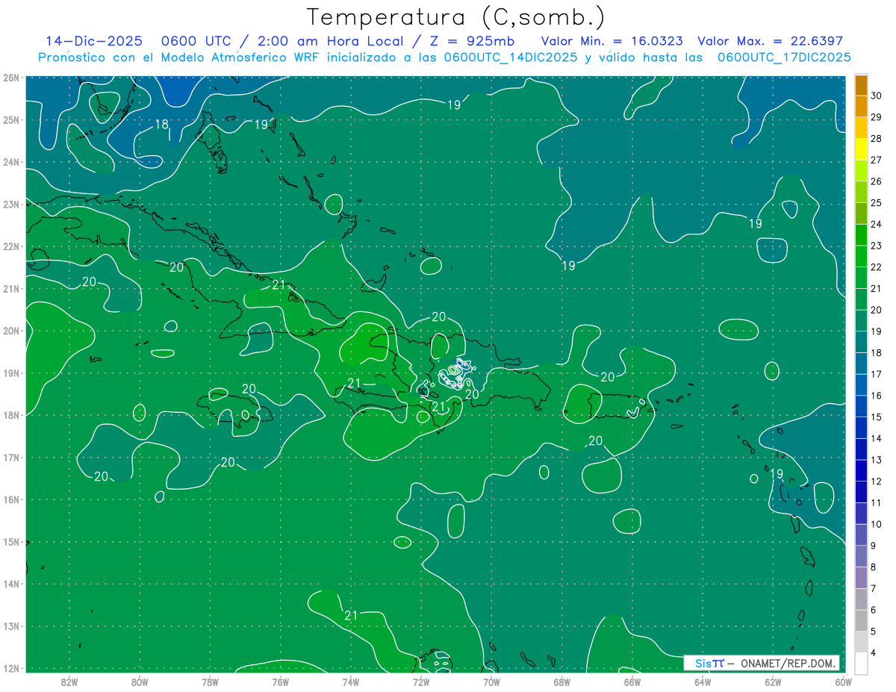Select the purple swatch between 7 and 8
896x692 pixels.
click(x=861, y=578)
